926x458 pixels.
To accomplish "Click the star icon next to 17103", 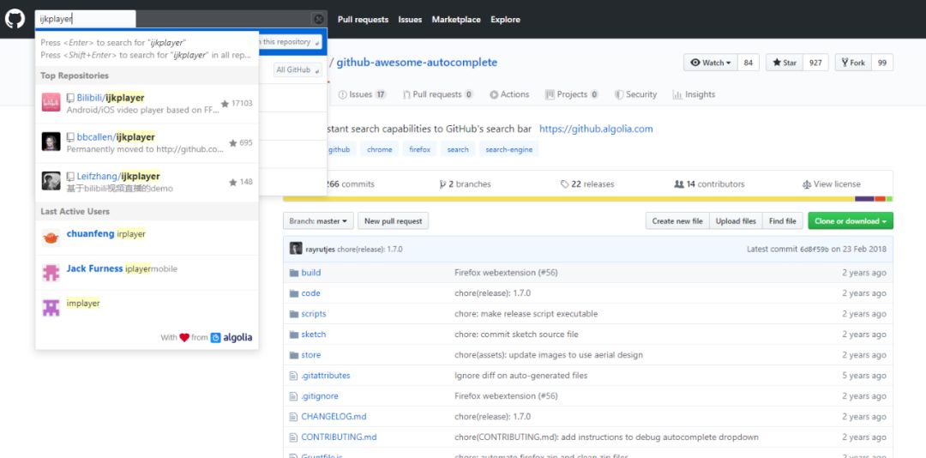I will (225, 104).
